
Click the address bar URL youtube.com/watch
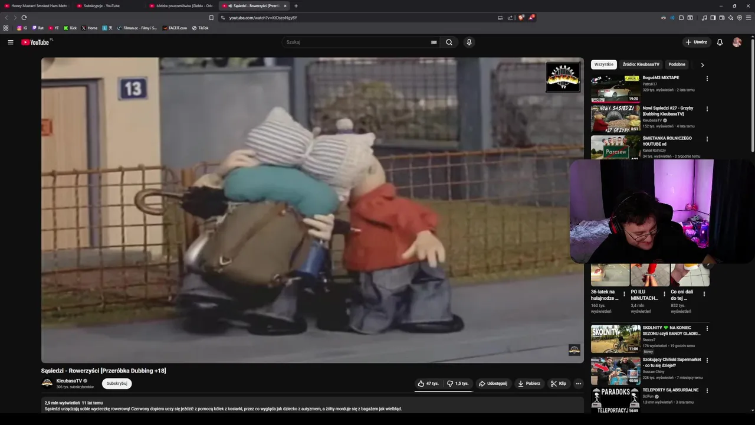pos(263,18)
